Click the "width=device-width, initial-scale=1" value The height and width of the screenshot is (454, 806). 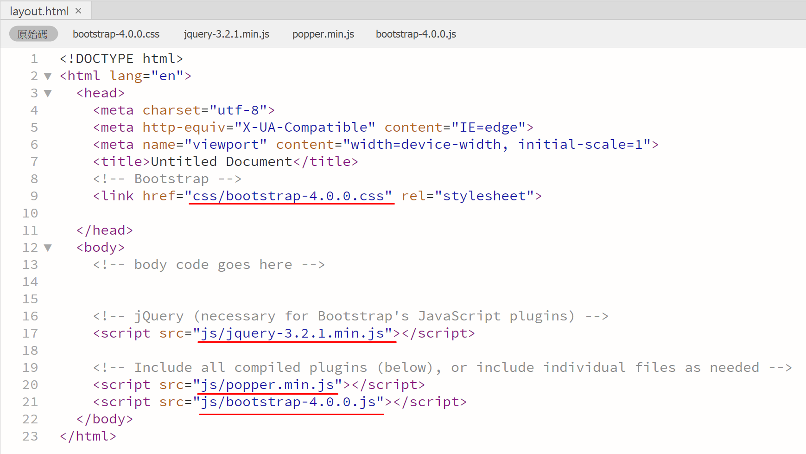(496, 145)
